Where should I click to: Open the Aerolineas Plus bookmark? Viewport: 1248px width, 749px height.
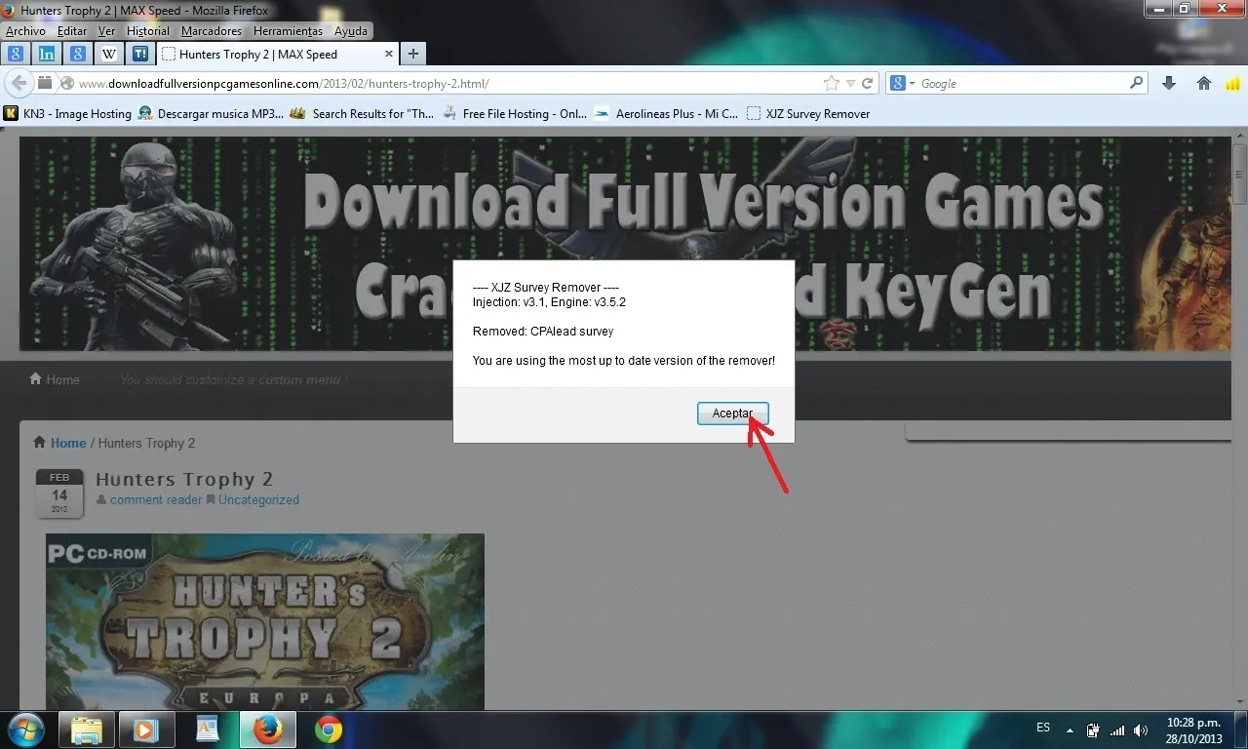click(x=666, y=114)
